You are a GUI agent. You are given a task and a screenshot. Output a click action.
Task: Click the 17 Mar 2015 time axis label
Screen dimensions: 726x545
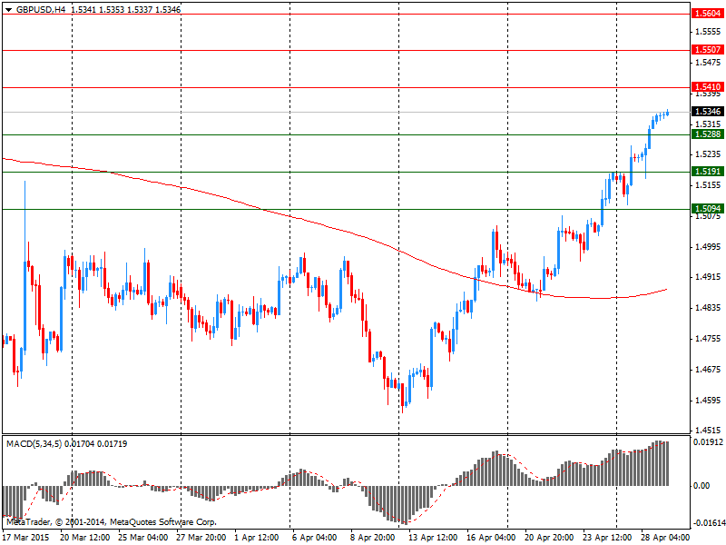(x=26, y=538)
